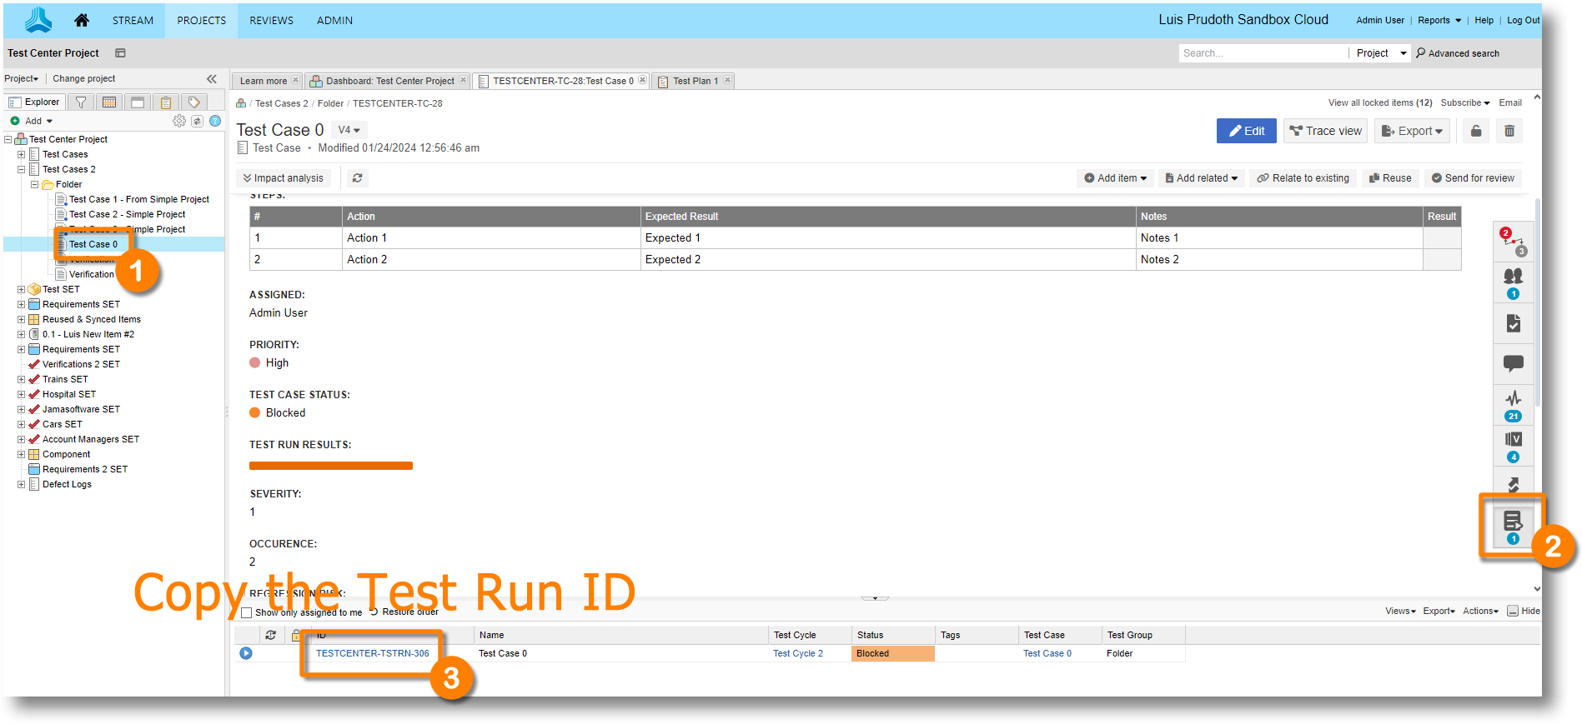Open the Test Runs sidebar widget

pos(1512,525)
